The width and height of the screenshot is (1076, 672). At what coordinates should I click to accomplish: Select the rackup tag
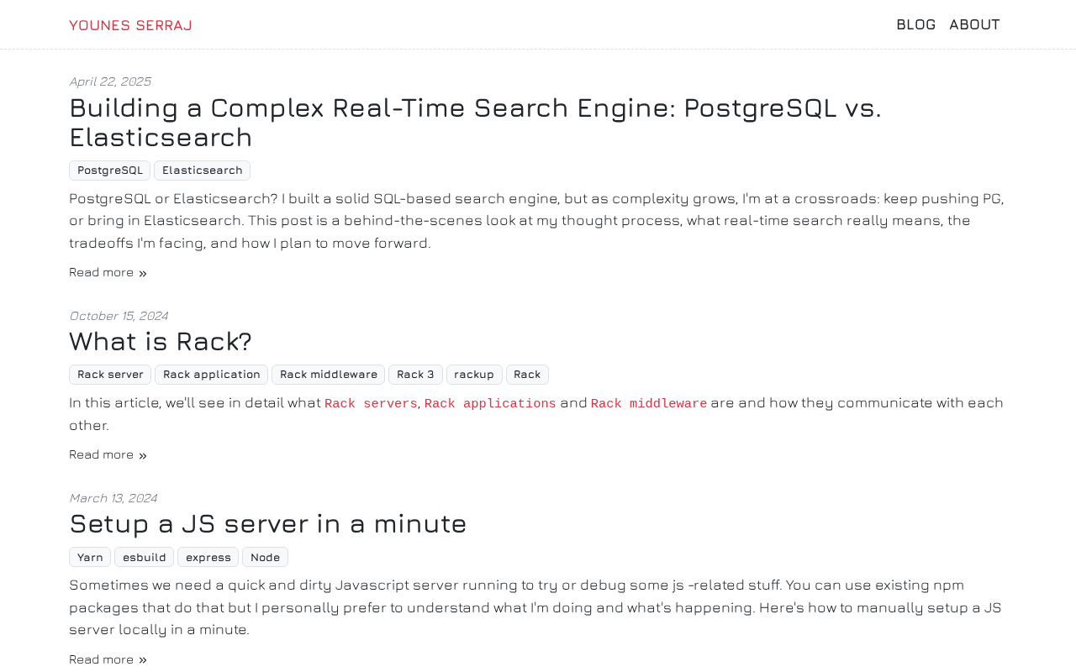(474, 375)
